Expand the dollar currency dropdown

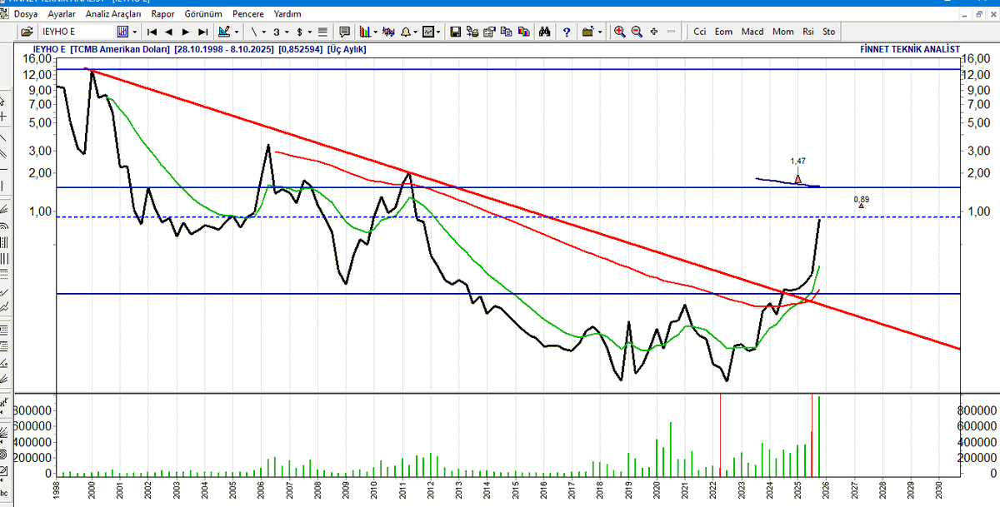309,32
